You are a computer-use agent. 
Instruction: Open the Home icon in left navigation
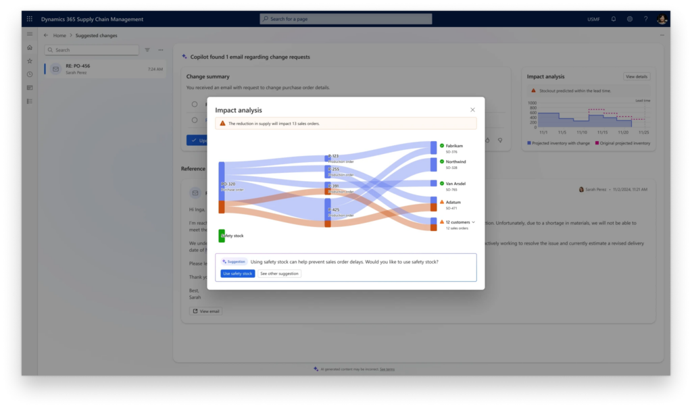(x=29, y=48)
